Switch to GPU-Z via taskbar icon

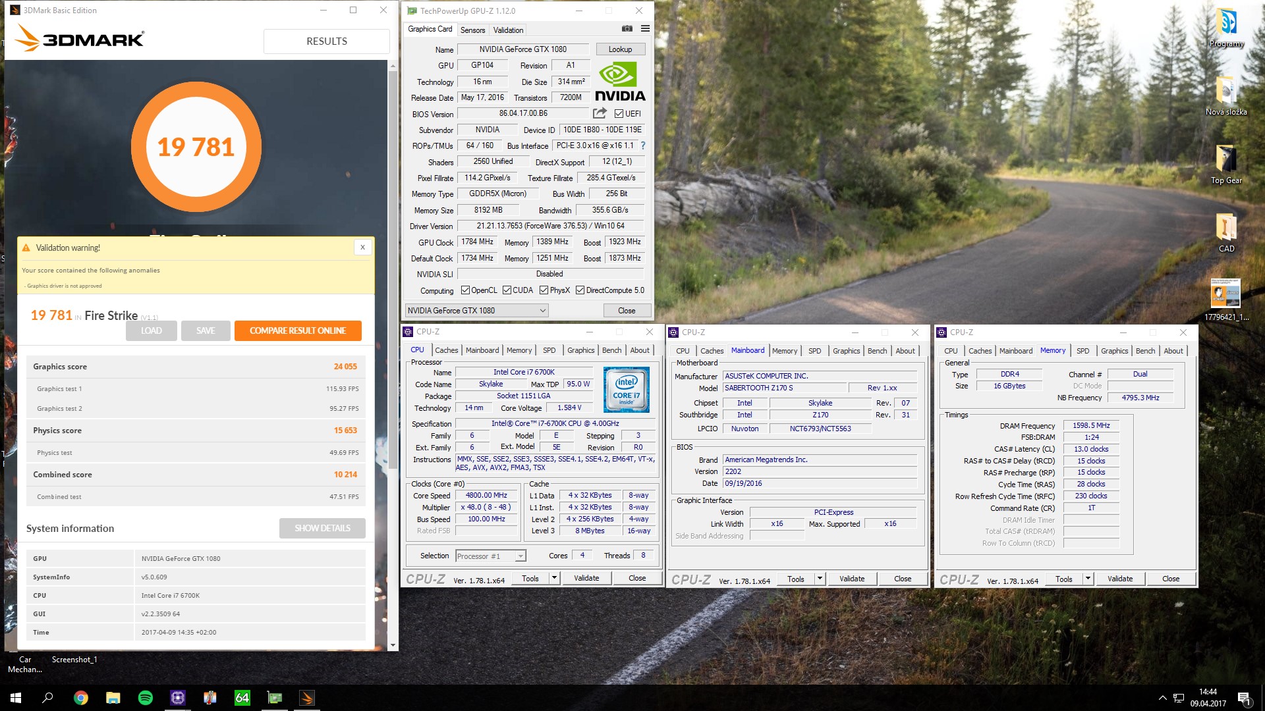tap(275, 698)
